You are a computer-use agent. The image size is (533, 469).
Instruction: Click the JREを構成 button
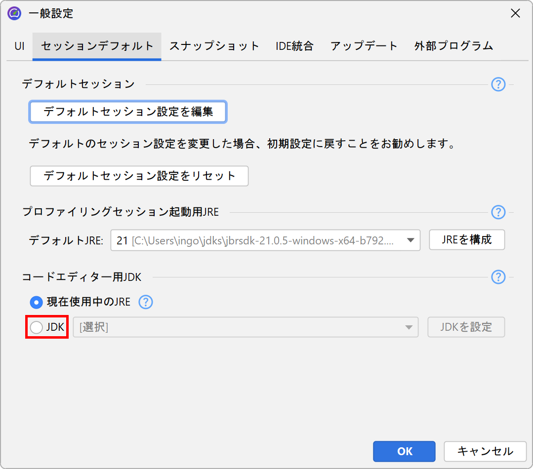click(x=467, y=240)
